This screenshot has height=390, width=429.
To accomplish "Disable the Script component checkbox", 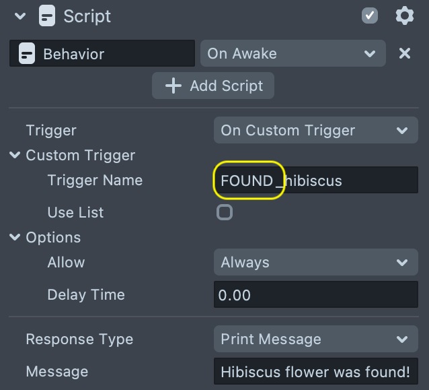I will point(370,15).
